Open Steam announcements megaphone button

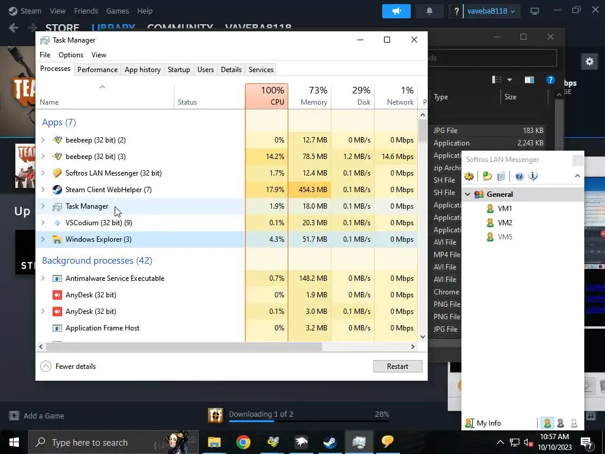[396, 11]
